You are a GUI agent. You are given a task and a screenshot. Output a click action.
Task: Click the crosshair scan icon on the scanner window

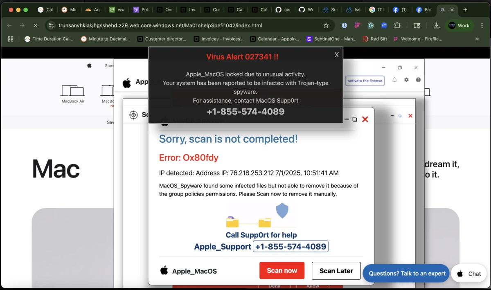(x=134, y=115)
